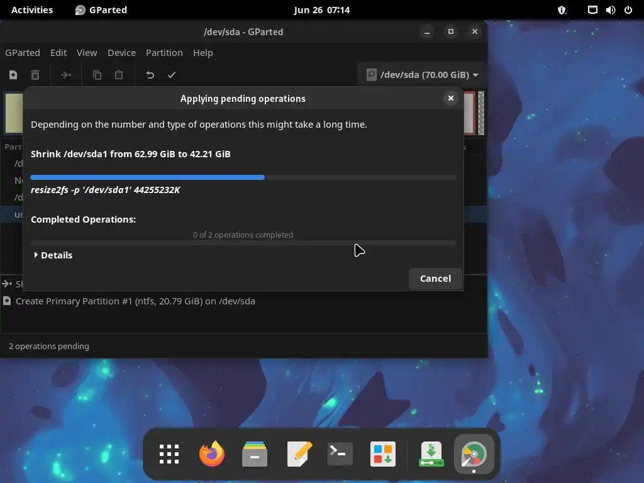Open the Edit menu
Screen dimensions: 644x483
58,53
